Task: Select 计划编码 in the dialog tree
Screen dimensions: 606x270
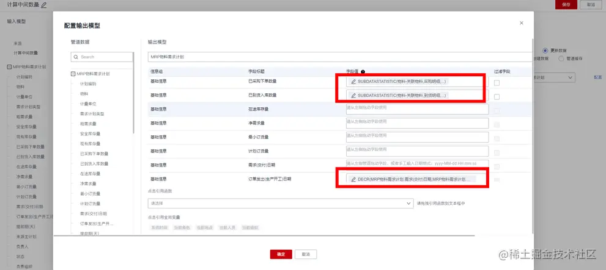Action: [x=87, y=84]
